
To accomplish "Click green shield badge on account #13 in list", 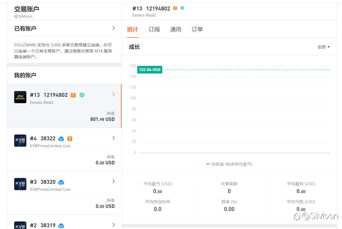I will tap(82, 95).
